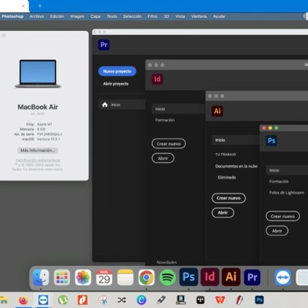The height and width of the screenshot is (308, 308).
Task: Select Inicio in Photoshop sidebar
Action: pos(287,170)
